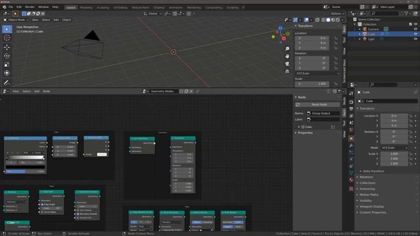Open the viewport Object menu
420x236 pixels.
click(66, 20)
